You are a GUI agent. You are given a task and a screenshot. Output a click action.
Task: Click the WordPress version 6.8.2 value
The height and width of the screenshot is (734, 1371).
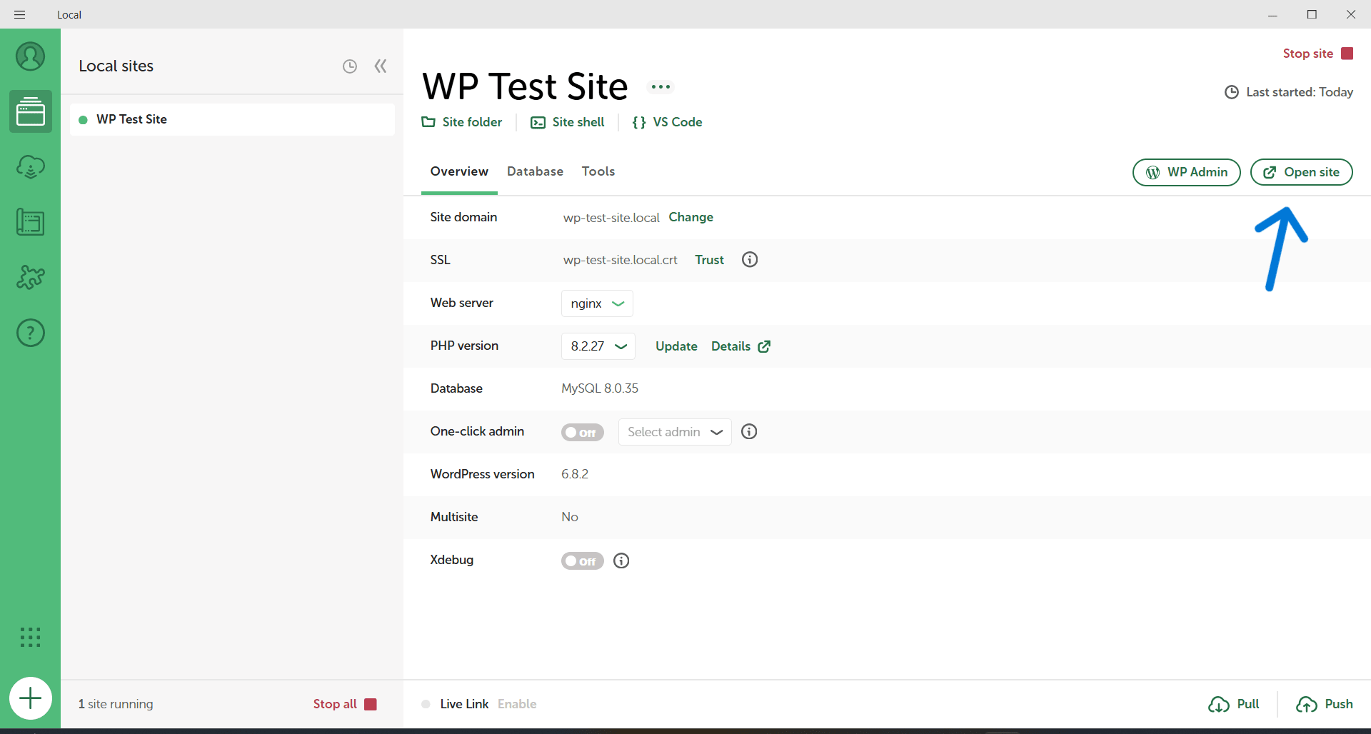pyautogui.click(x=575, y=474)
